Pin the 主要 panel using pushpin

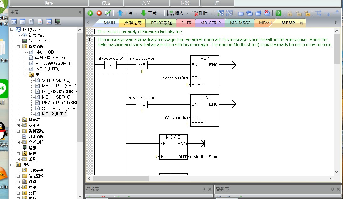(x=80, y=12)
